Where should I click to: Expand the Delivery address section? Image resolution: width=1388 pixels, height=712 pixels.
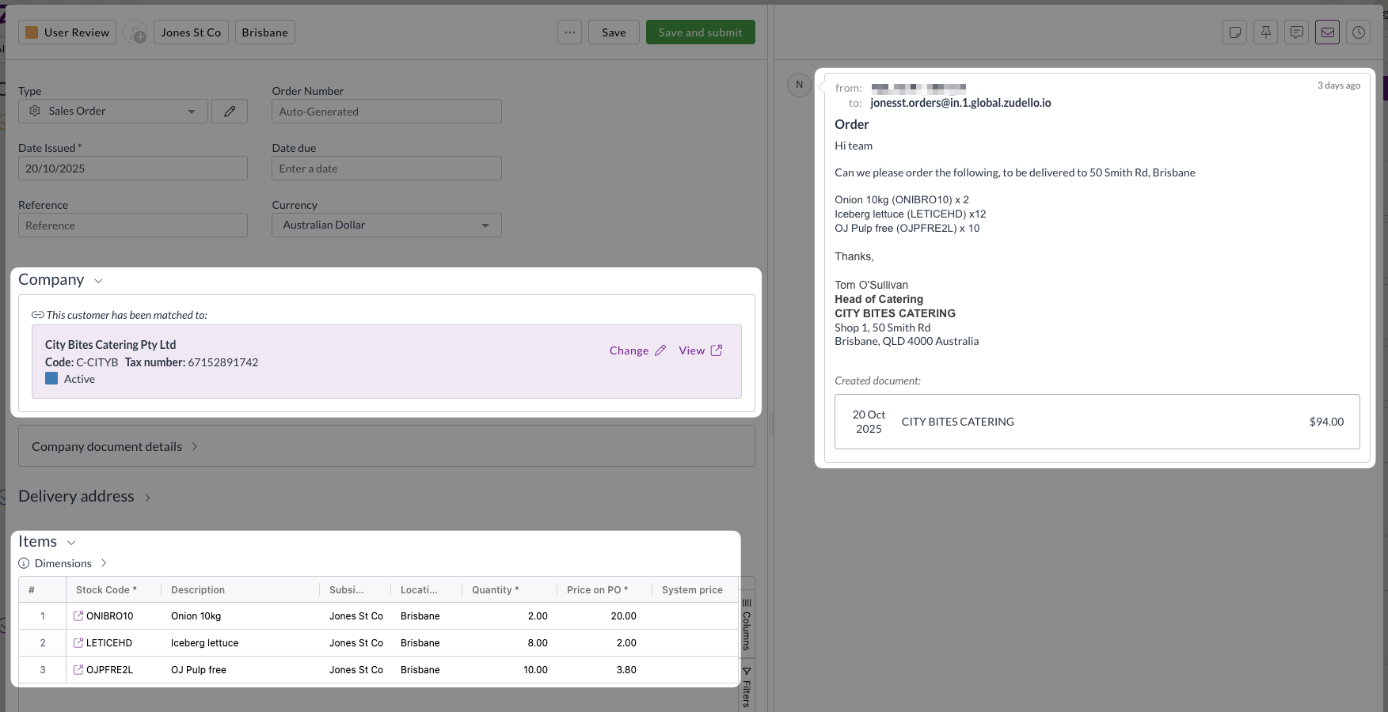147,498
